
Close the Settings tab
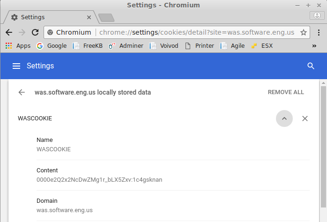pyautogui.click(x=89, y=17)
